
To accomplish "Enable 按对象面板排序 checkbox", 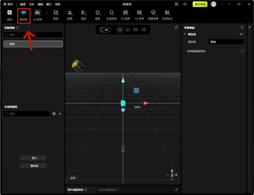I will click(243, 51).
